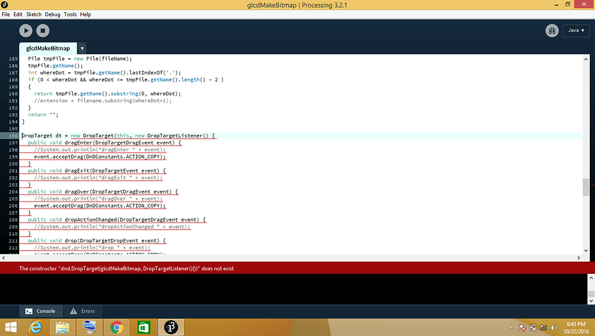
Task: Select the Console tab
Action: (41, 311)
